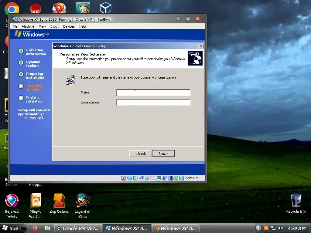The image size is (311, 233).
Task: Click the USB devices indicator in VirtualBox status bar
Action: (x=147, y=178)
